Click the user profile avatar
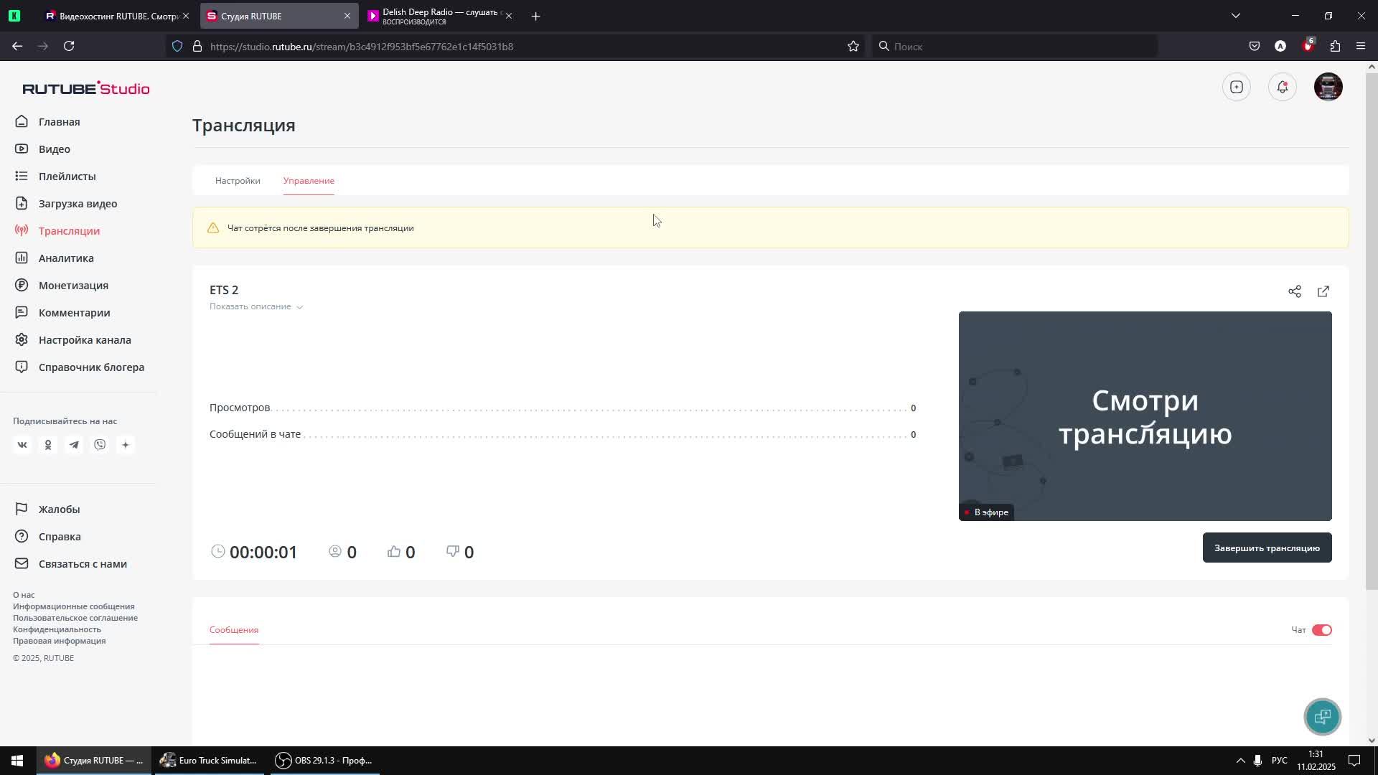 [x=1328, y=87]
